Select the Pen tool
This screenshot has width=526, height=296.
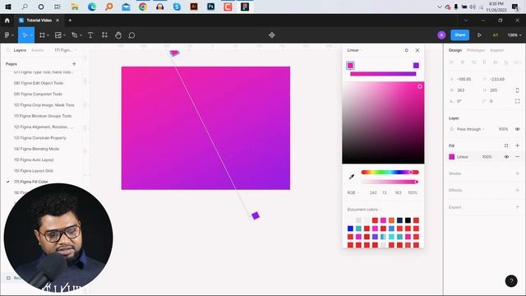[75, 35]
